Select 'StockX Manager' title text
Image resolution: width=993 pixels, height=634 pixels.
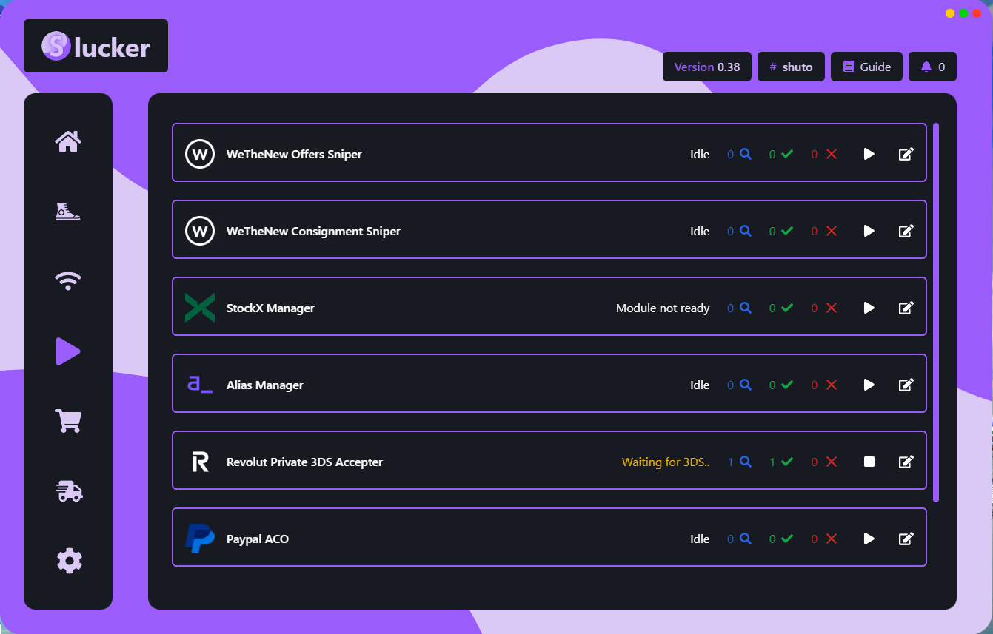(x=270, y=308)
